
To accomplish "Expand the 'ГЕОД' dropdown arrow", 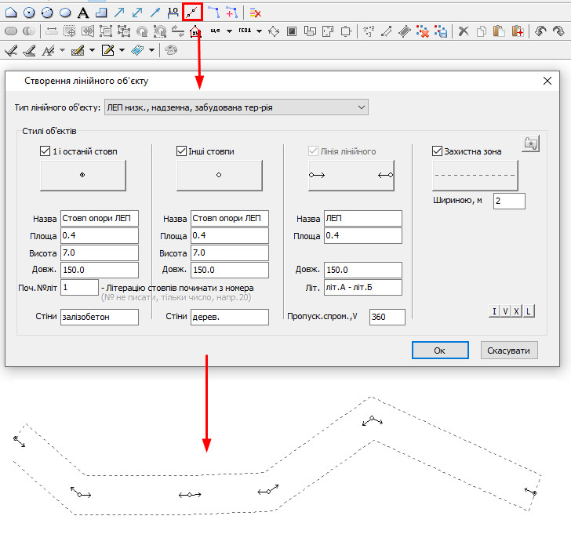I will tap(260, 31).
